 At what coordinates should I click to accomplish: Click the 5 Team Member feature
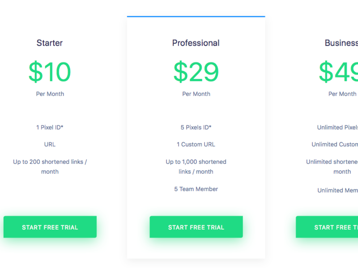coord(196,189)
